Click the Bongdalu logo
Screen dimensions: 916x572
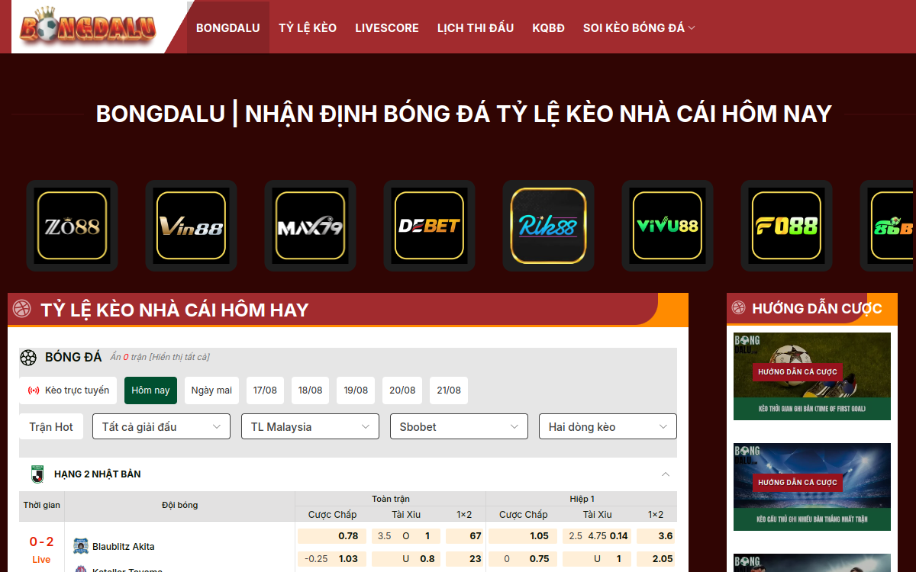pos(88,27)
